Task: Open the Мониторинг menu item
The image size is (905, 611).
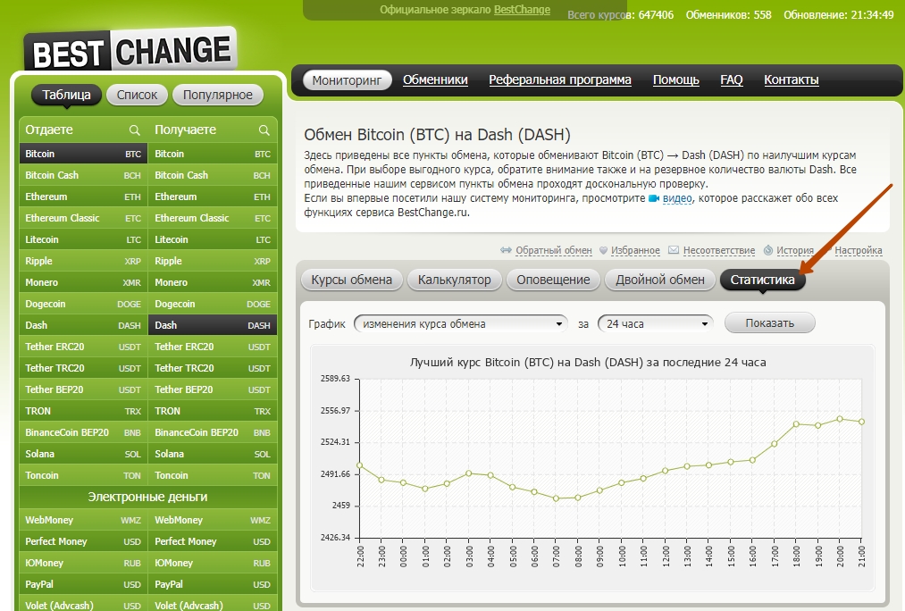Action: pos(347,80)
